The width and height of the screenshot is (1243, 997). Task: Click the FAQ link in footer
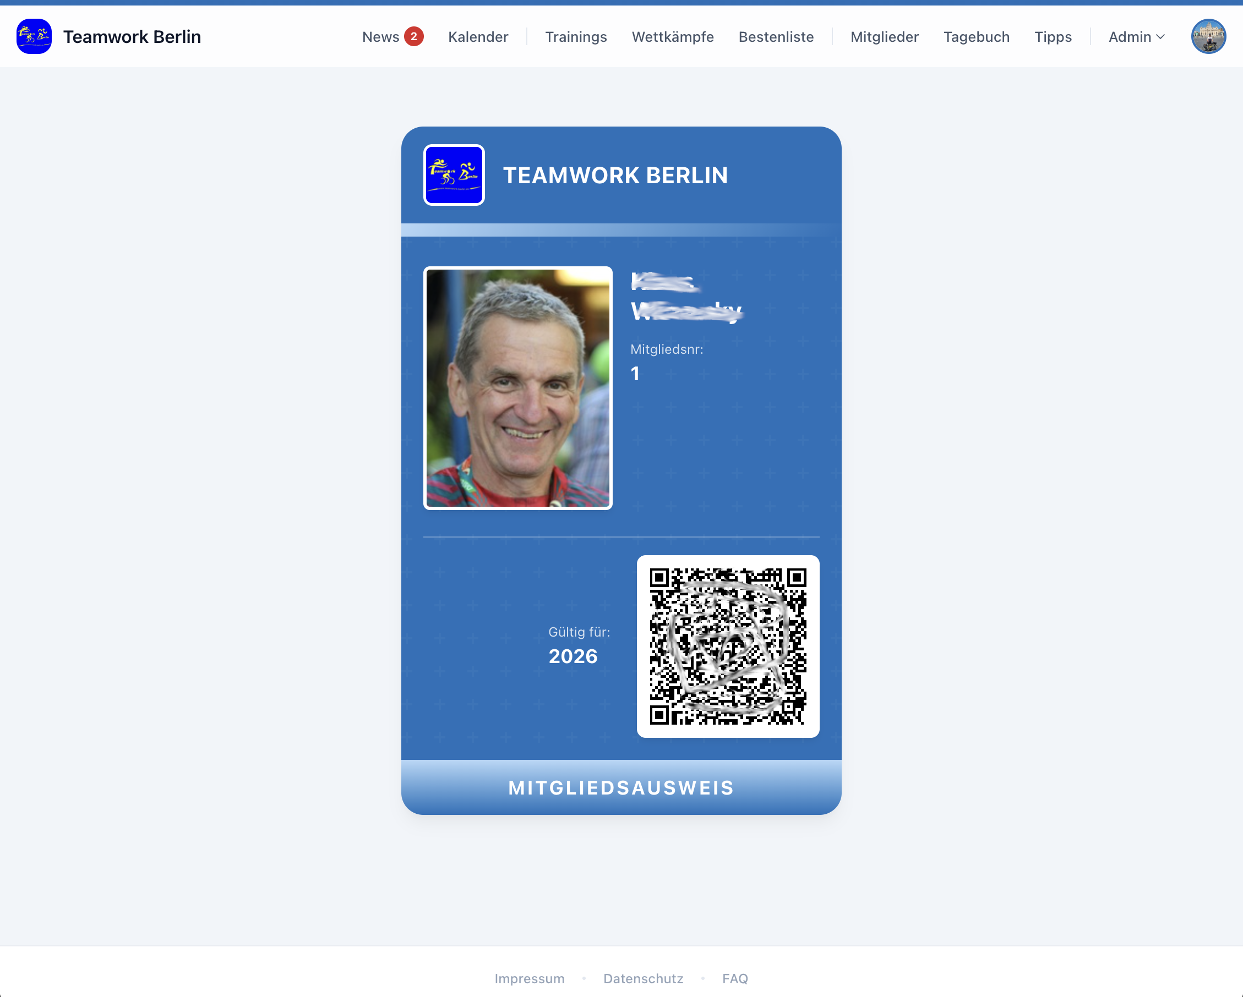pos(734,978)
